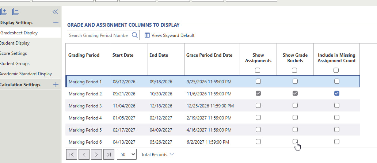Check Show Assignments for Marking Period 3
This screenshot has height=163, width=377.
258,105
